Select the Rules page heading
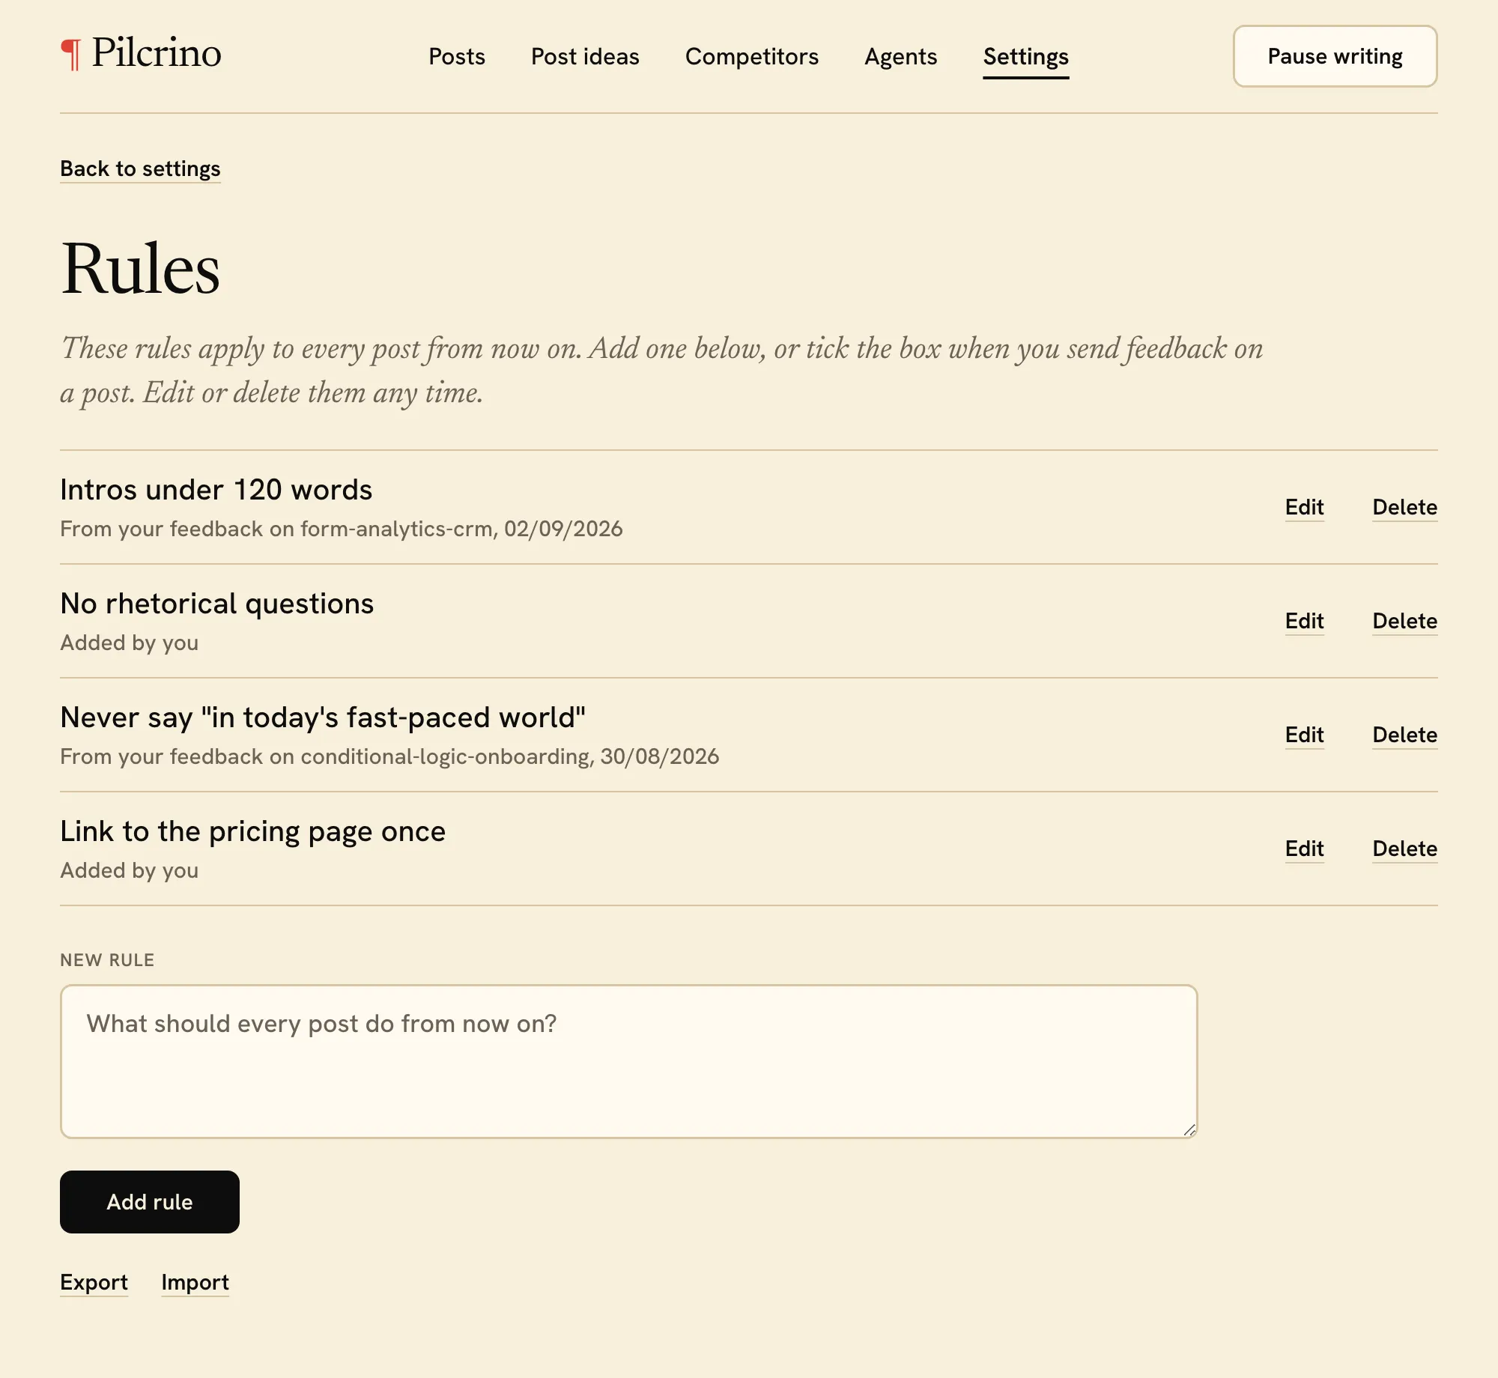 (x=140, y=268)
